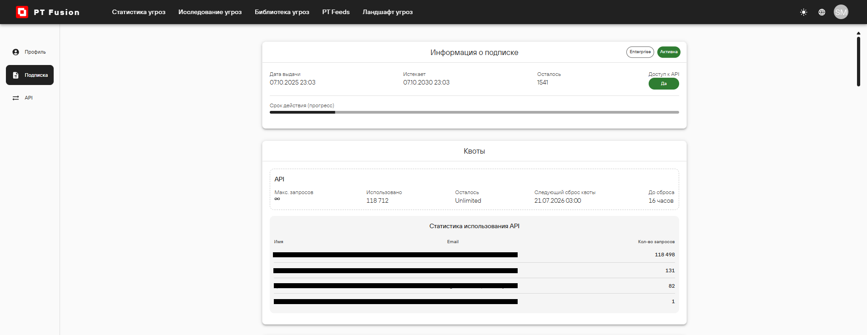867x335 pixels.
Task: Switch to the API sidebar section
Action: (x=30, y=98)
